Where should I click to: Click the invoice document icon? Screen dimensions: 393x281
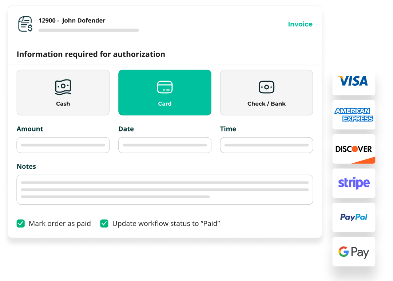coord(25,24)
